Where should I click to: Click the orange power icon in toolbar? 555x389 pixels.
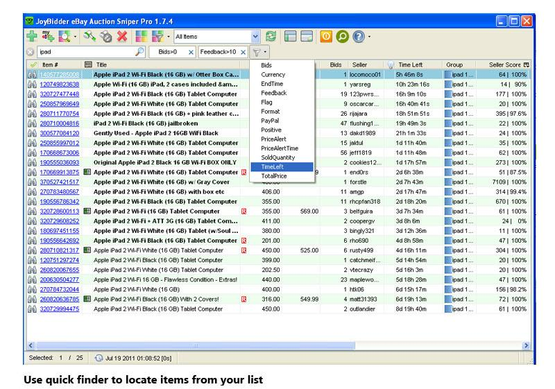click(x=325, y=35)
